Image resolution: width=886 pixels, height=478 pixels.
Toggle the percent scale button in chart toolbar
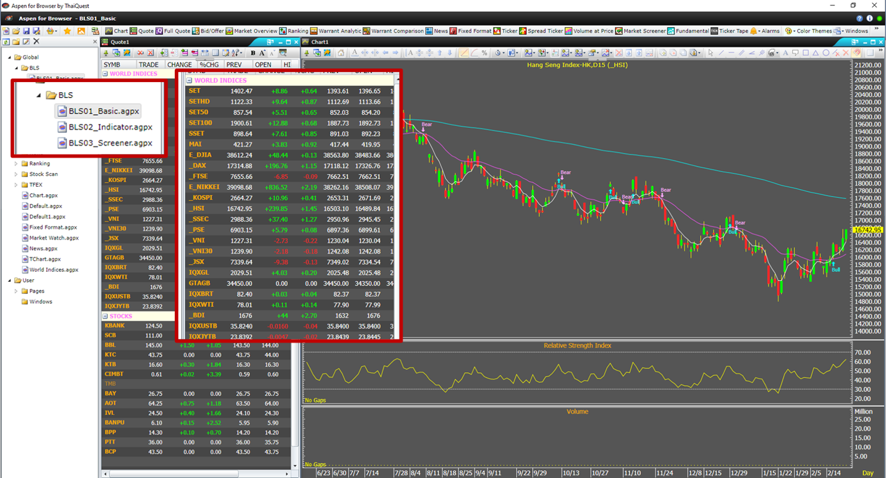[485, 53]
